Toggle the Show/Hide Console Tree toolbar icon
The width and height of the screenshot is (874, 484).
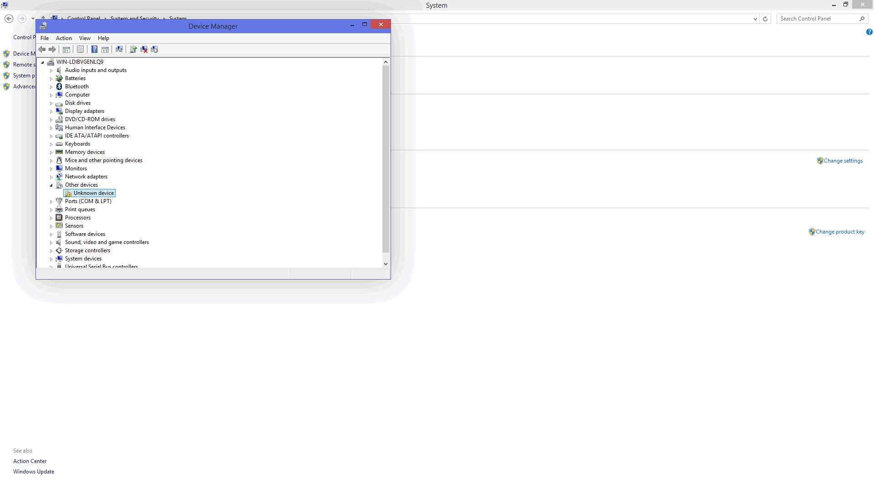66,50
